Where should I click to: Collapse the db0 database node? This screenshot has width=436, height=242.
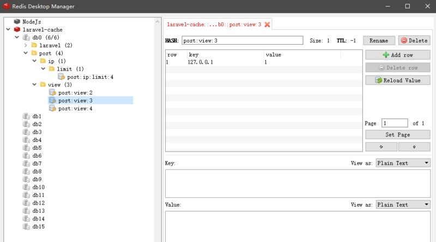pyautogui.click(x=17, y=37)
